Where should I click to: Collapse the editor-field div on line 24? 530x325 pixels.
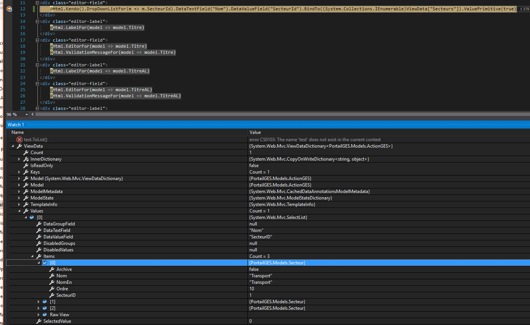click(x=37, y=84)
